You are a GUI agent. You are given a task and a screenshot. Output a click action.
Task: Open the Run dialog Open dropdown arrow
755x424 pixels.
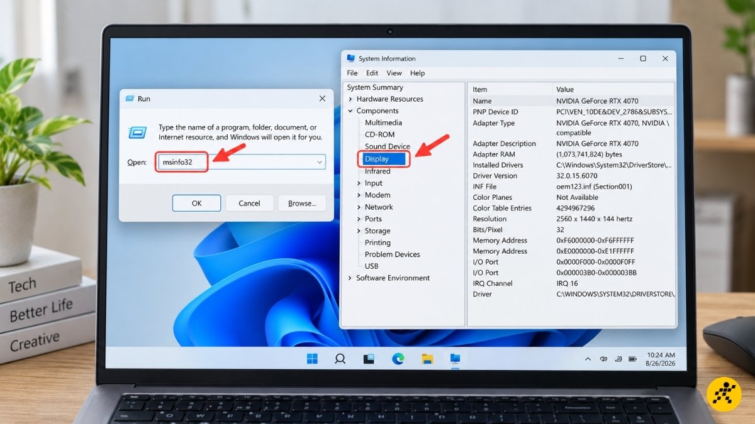coord(320,162)
